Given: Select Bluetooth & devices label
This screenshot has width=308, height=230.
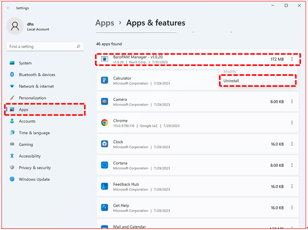Looking at the screenshot, I should pyautogui.click(x=37, y=75).
